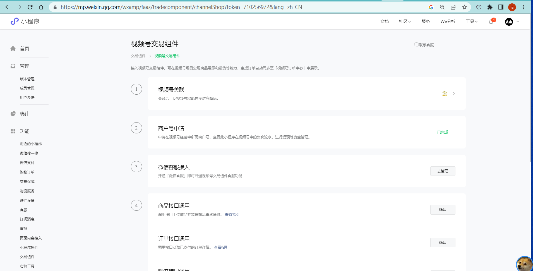The image size is (533, 271).
Task: Open 交易组件 in the sidebar
Action: (x=27, y=257)
